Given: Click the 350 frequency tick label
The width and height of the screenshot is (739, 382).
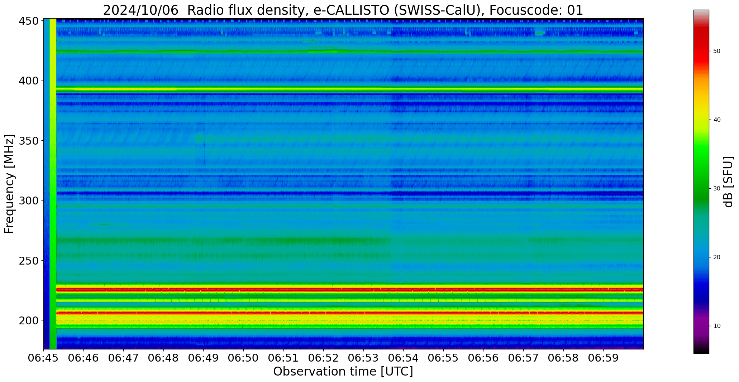Looking at the screenshot, I should click(x=28, y=141).
